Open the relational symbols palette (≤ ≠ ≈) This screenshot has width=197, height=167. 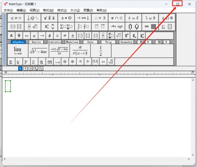16,18
